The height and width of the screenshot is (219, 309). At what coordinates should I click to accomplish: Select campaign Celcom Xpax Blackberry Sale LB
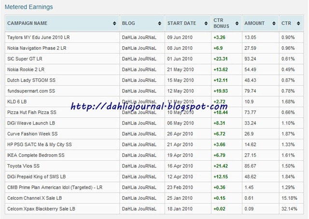click(x=41, y=209)
